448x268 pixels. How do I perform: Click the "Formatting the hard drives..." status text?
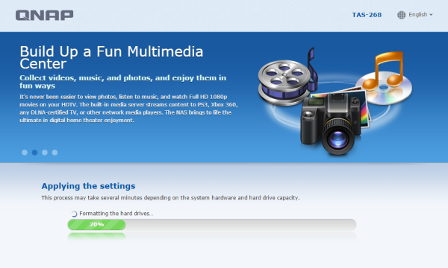[116, 214]
